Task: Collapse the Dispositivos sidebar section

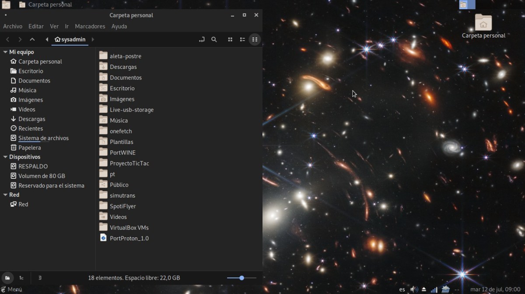Action: 5,157
